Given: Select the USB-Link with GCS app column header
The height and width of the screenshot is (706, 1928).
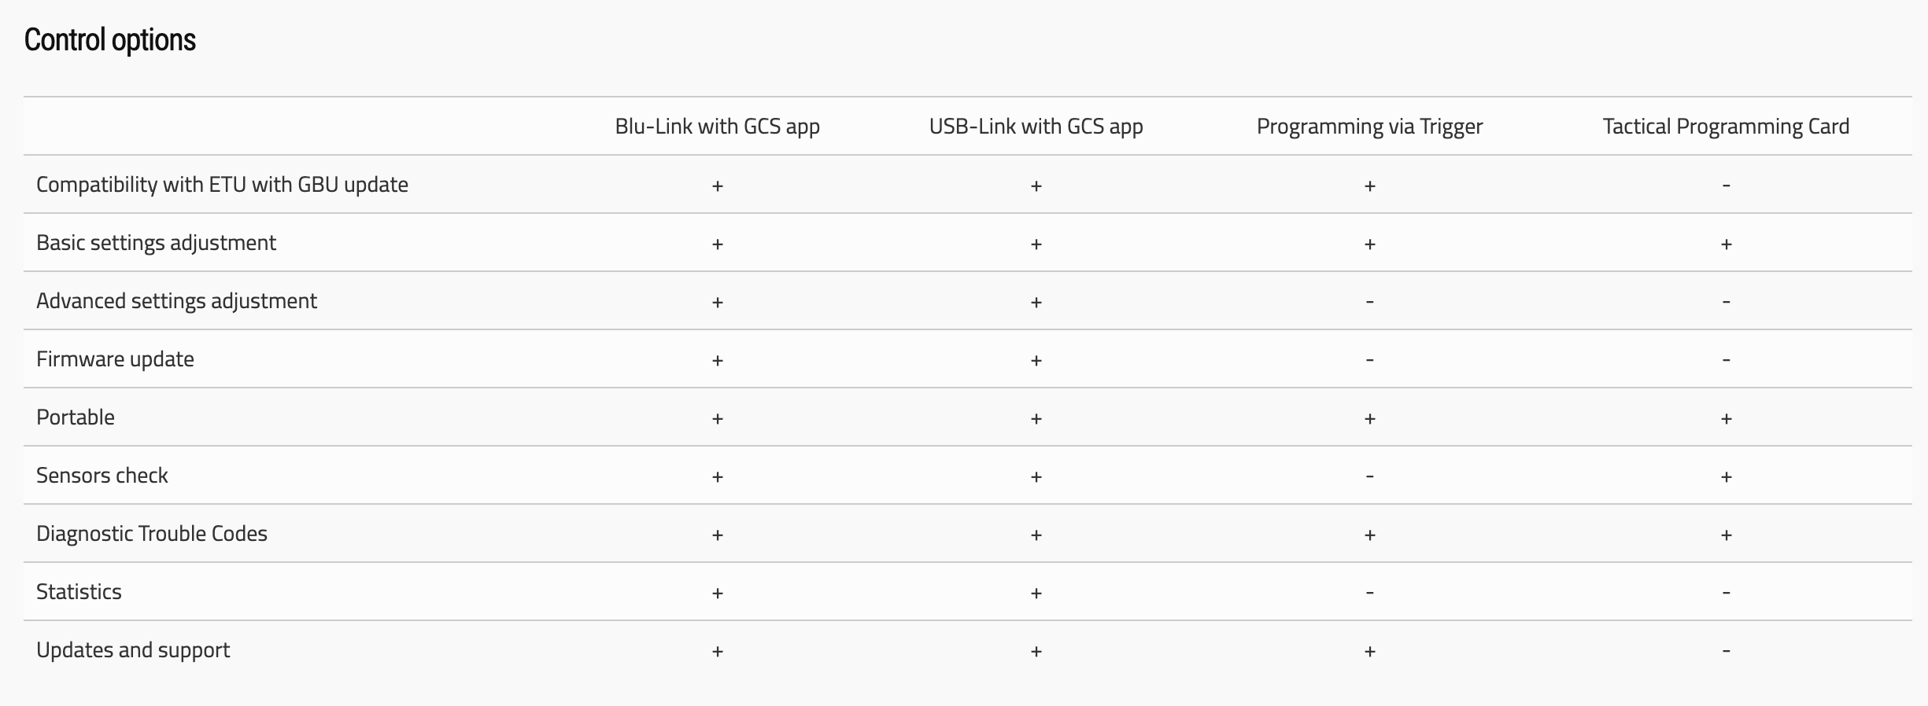Looking at the screenshot, I should pos(1036,127).
